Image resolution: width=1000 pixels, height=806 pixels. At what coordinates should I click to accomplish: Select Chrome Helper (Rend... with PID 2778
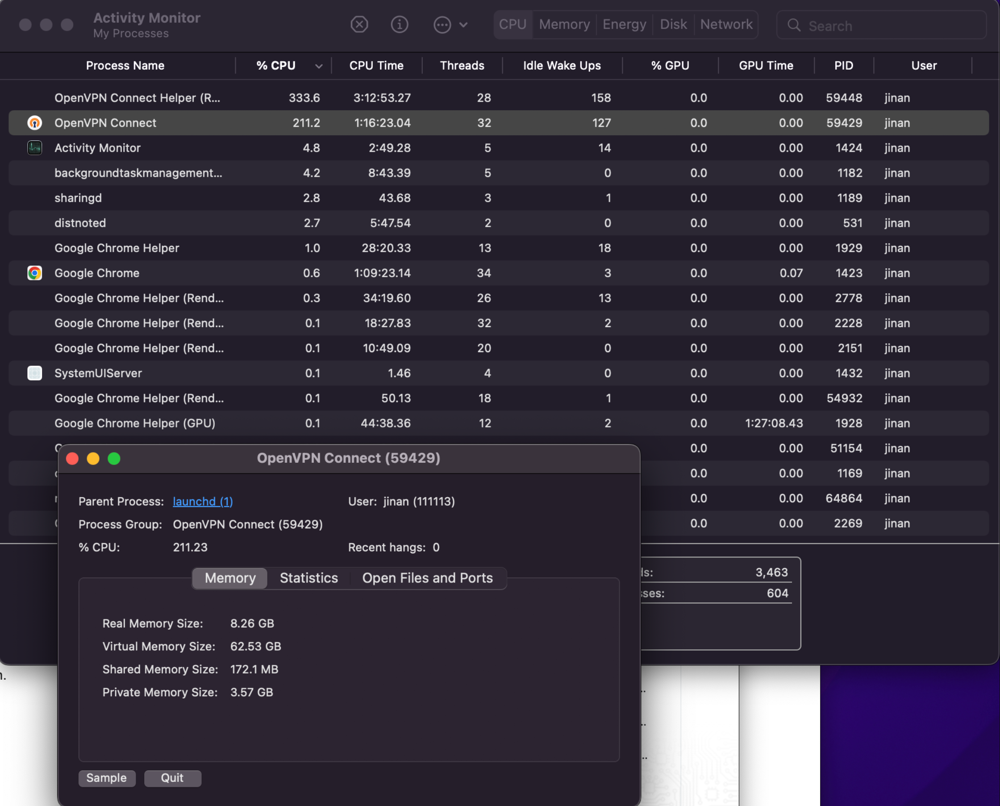click(x=499, y=298)
